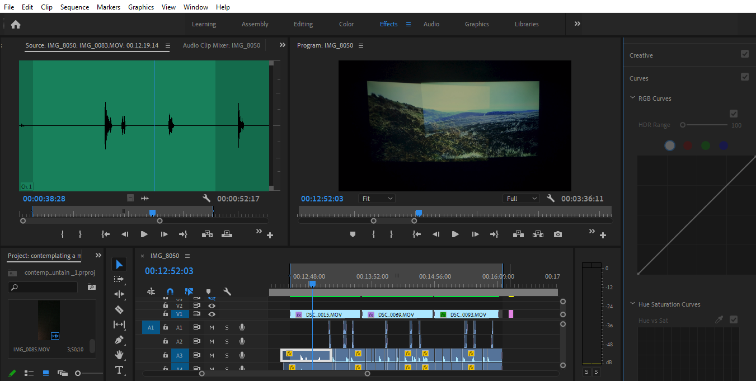Open the Full playback resolution dropdown

522,199
